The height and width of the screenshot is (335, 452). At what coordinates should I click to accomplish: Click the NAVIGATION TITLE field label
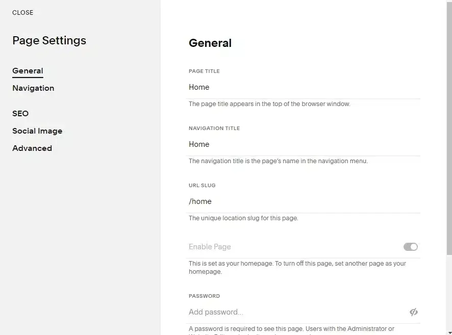point(214,128)
